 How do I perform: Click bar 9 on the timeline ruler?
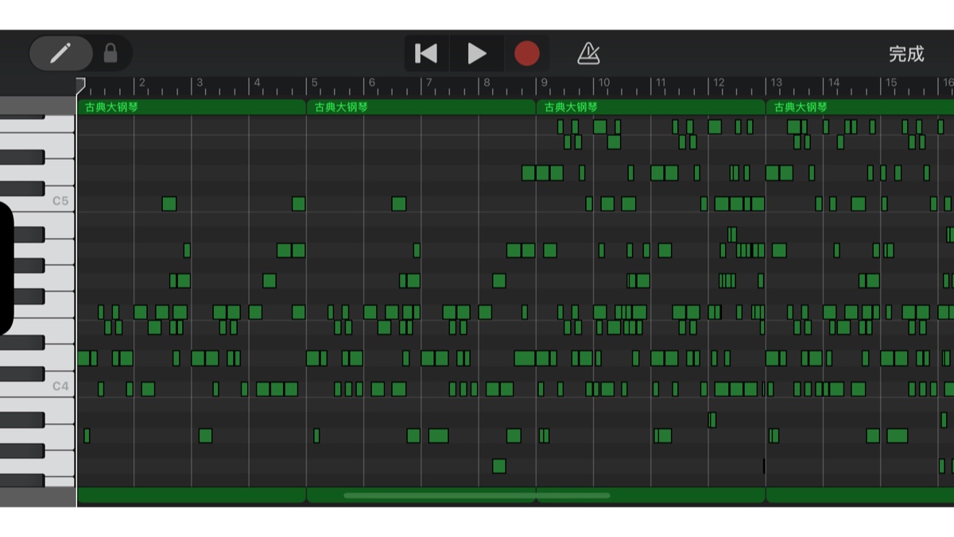[x=544, y=84]
